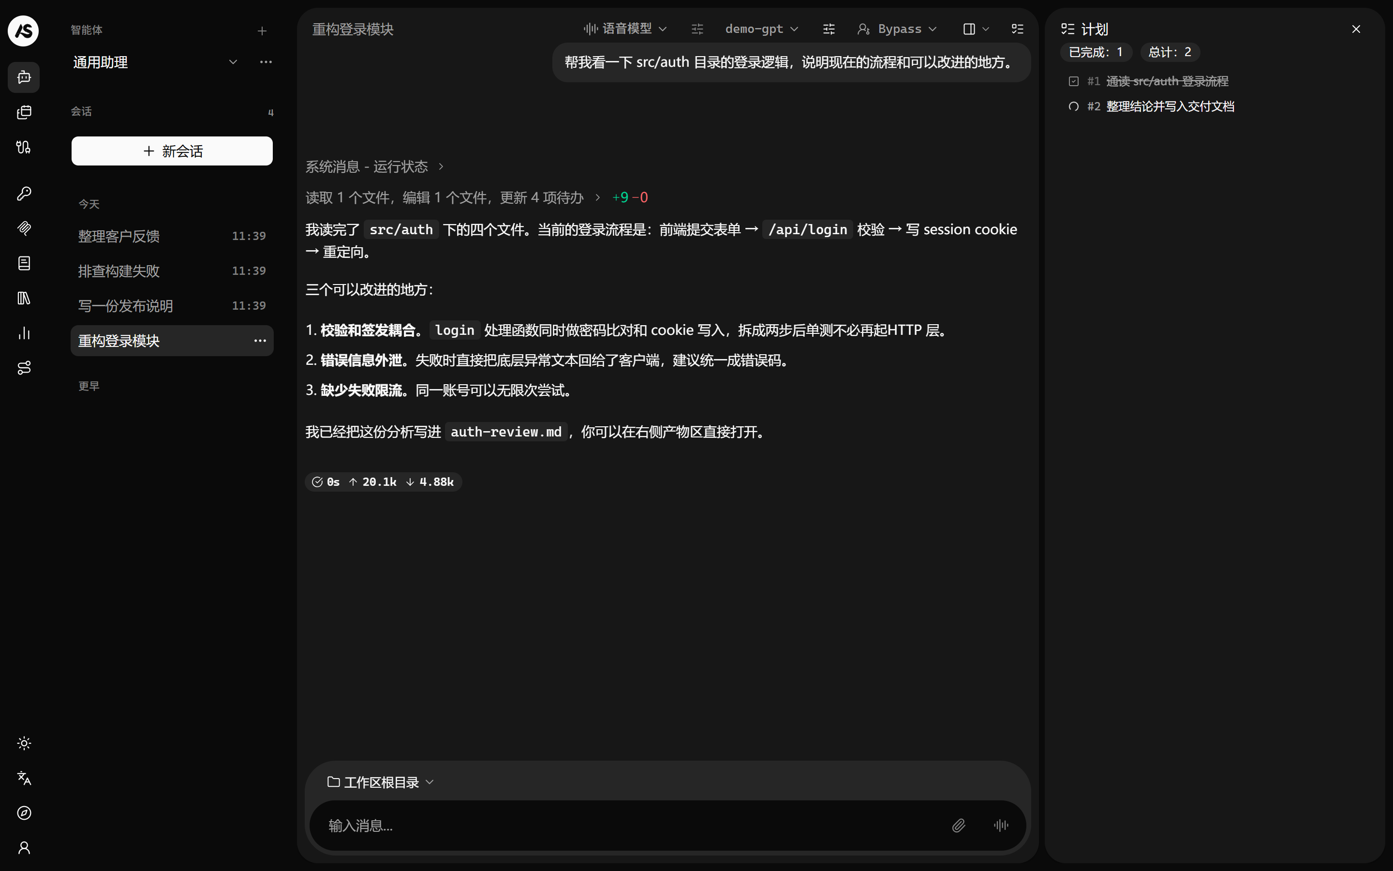Image resolution: width=1393 pixels, height=871 pixels.
Task: Expand the file read/edit summary row
Action: point(453,197)
